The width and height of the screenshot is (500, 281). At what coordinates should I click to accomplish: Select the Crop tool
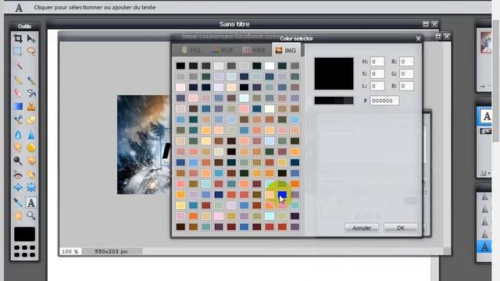(x=18, y=38)
